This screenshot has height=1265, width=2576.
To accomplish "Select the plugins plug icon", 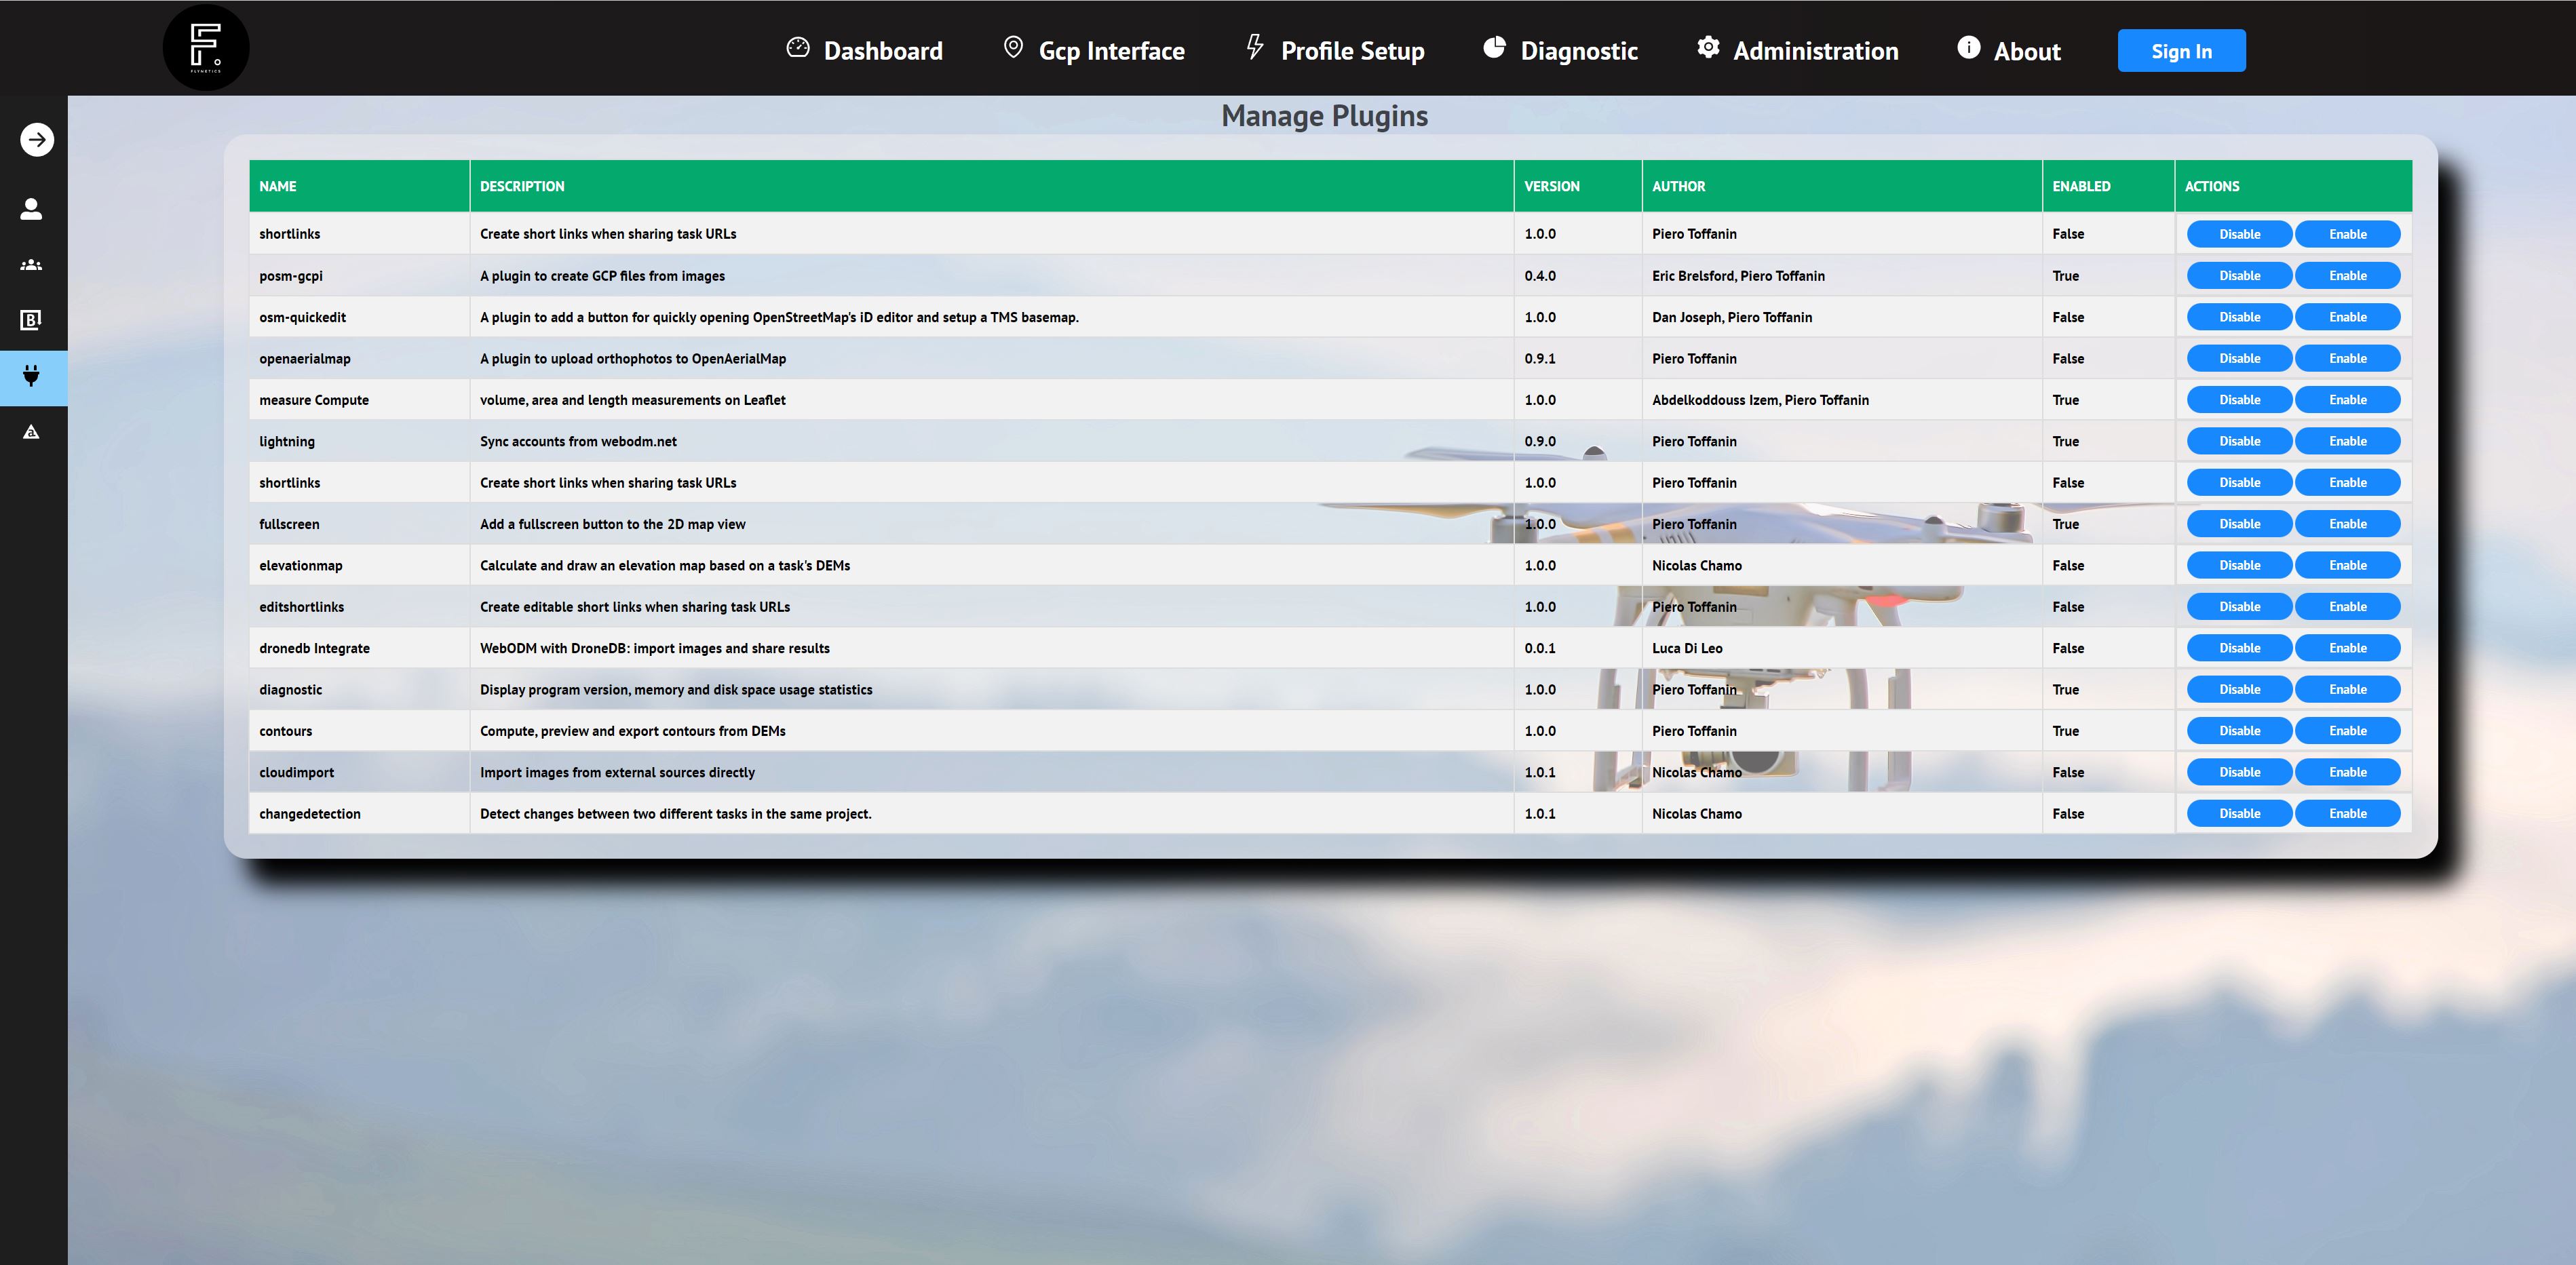I will 32,377.
